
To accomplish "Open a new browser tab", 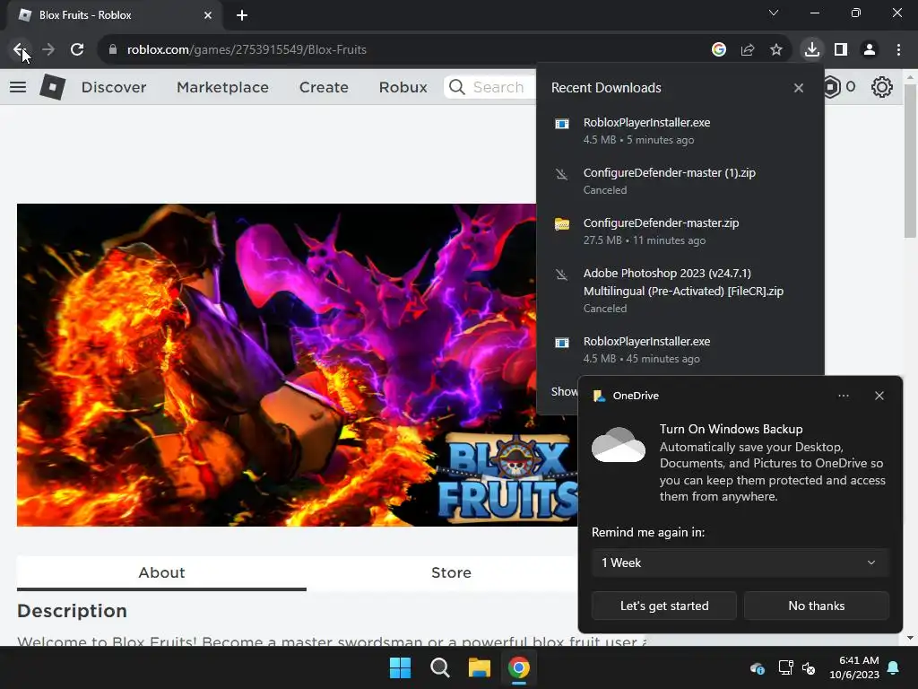I will (242, 15).
